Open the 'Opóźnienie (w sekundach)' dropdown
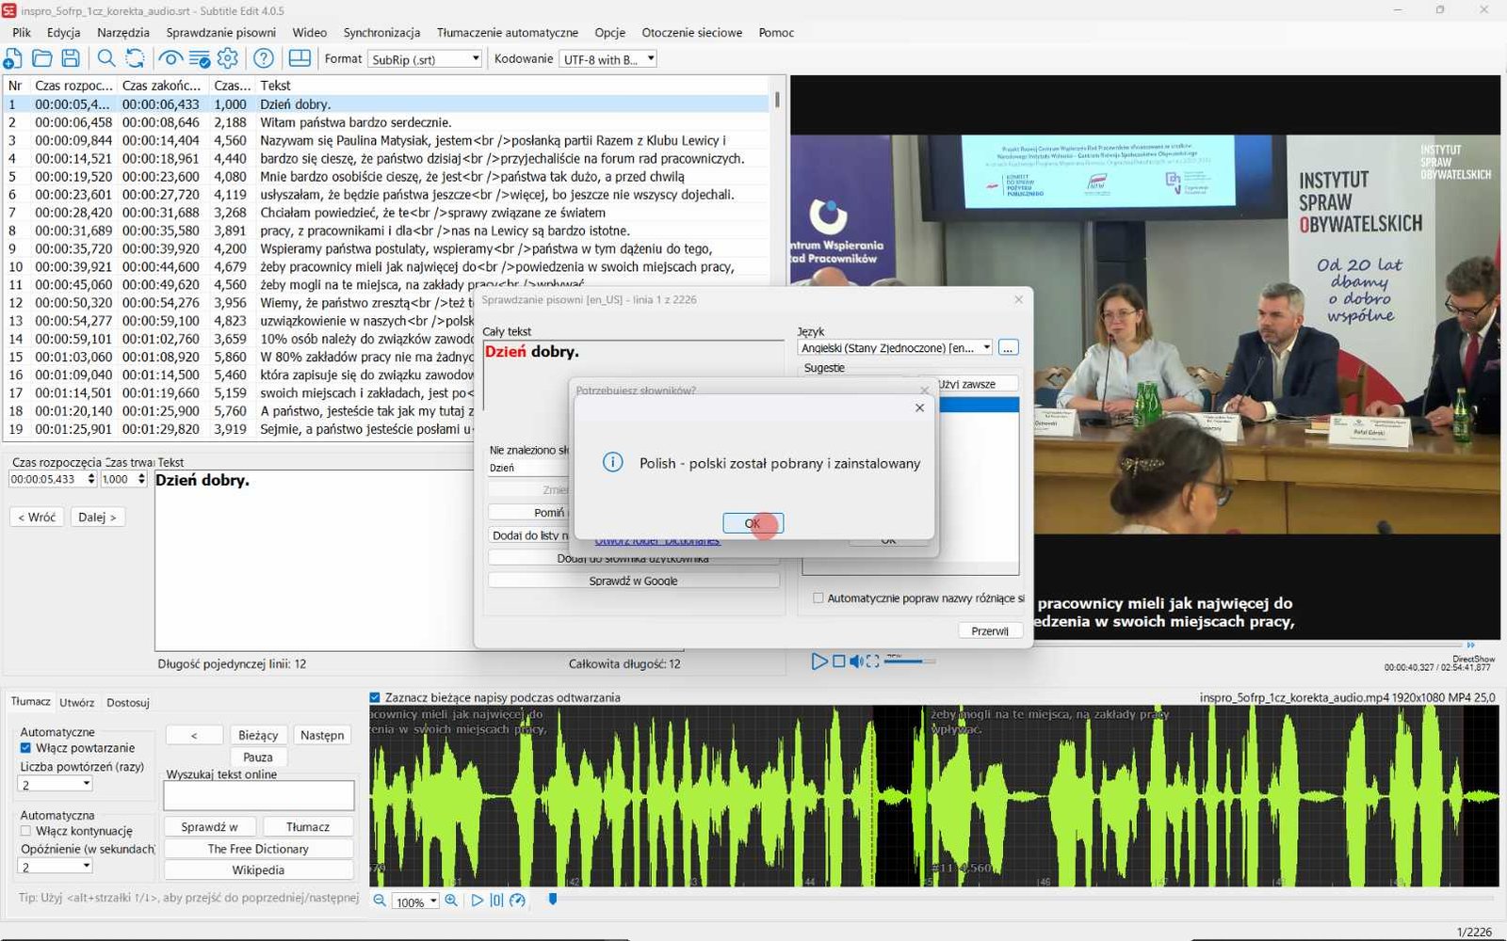1507x941 pixels. tap(56, 866)
